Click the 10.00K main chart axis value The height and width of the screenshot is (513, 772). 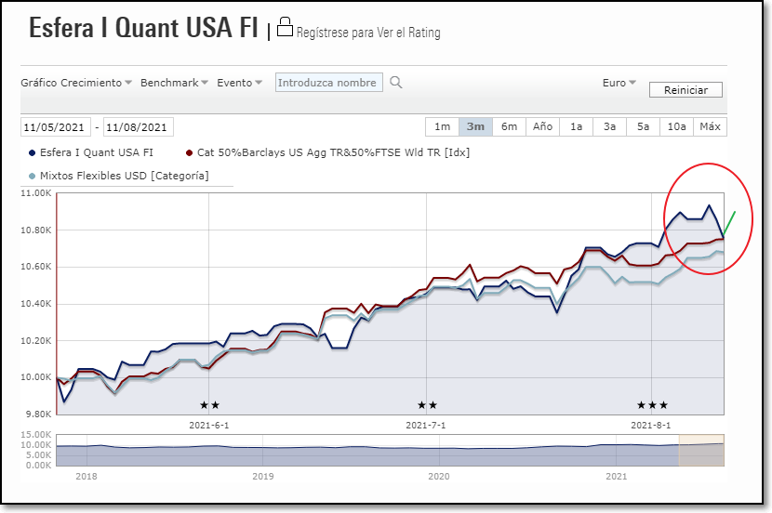click(x=36, y=377)
